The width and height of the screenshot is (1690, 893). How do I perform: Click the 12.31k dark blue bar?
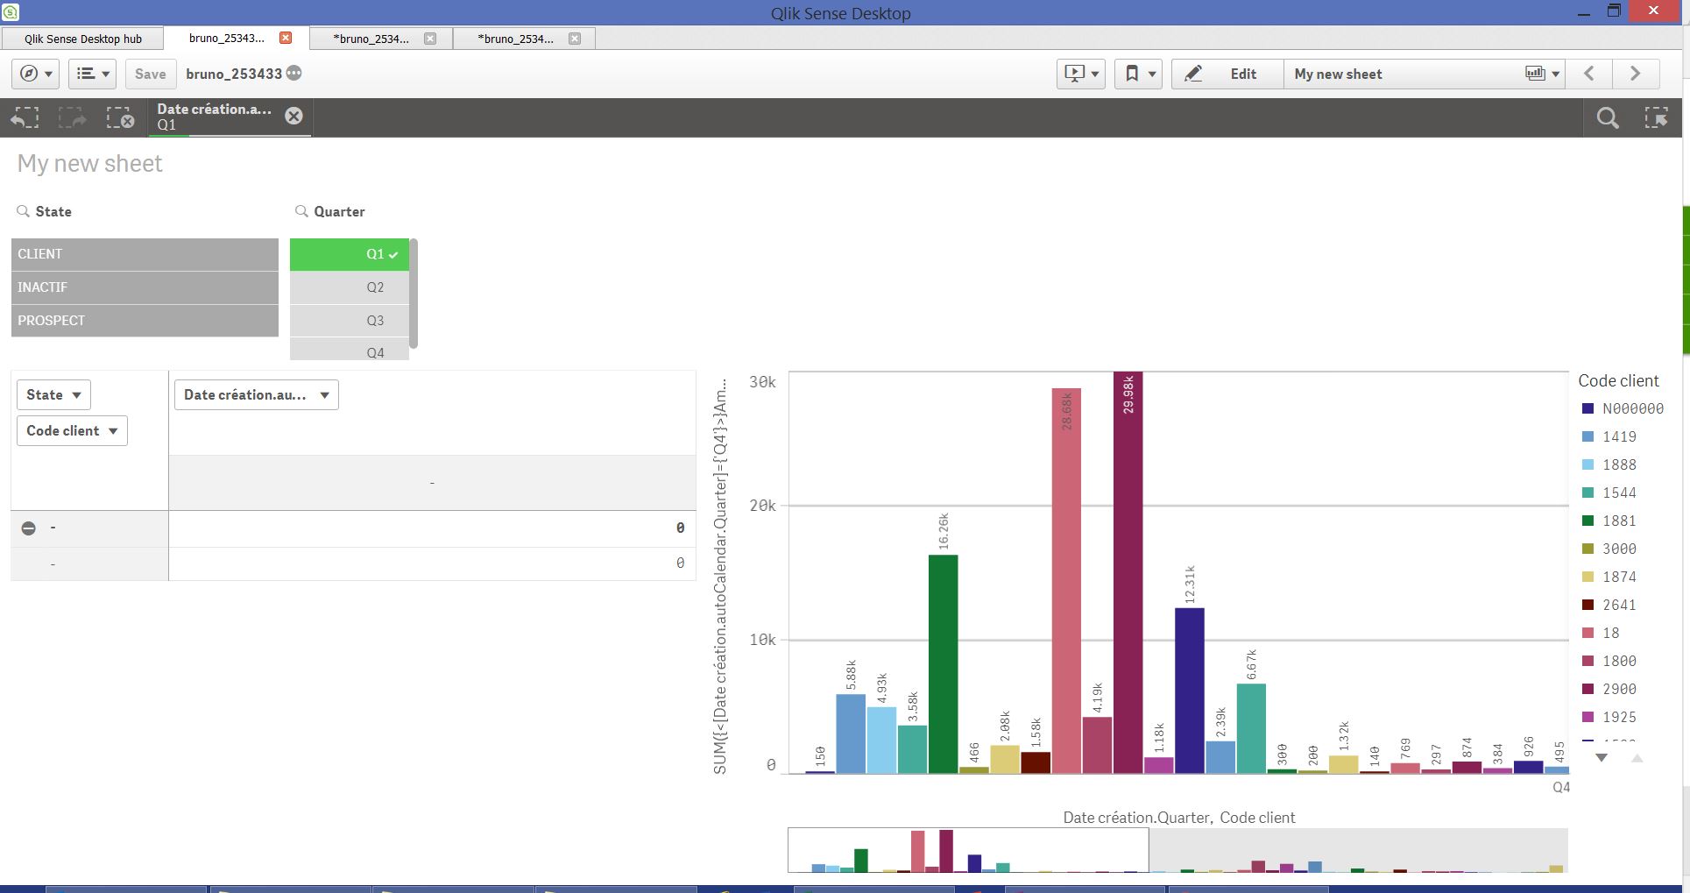(1190, 691)
